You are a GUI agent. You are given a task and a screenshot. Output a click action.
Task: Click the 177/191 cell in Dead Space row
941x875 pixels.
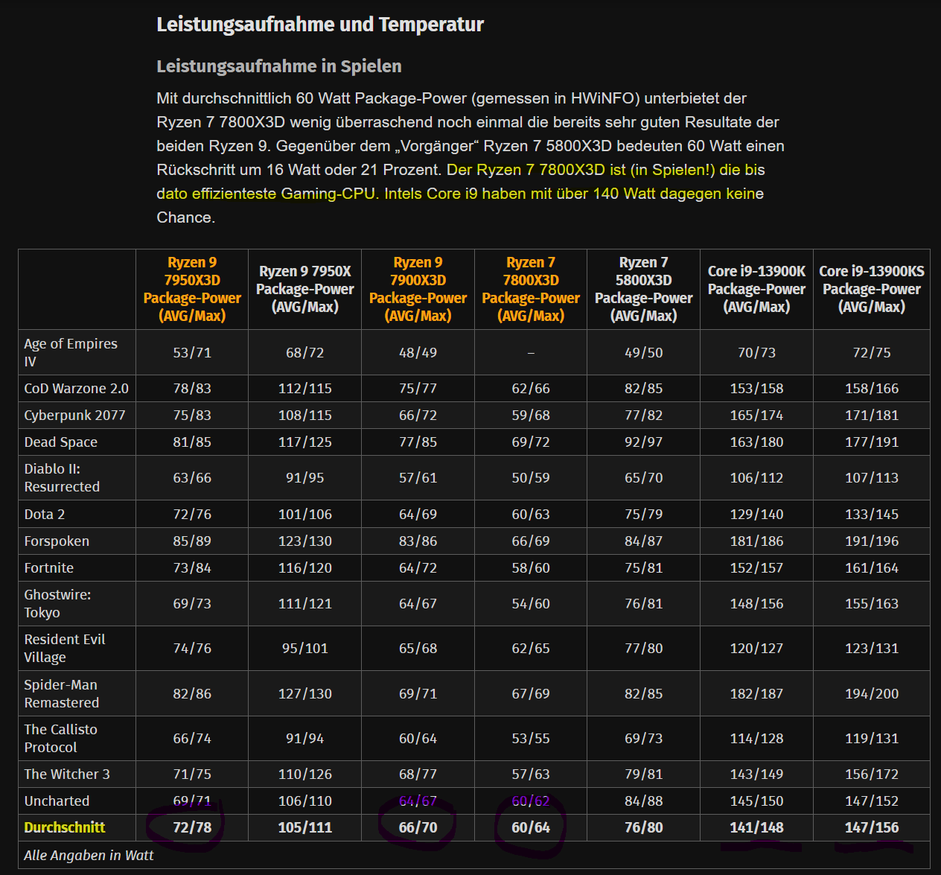point(872,442)
